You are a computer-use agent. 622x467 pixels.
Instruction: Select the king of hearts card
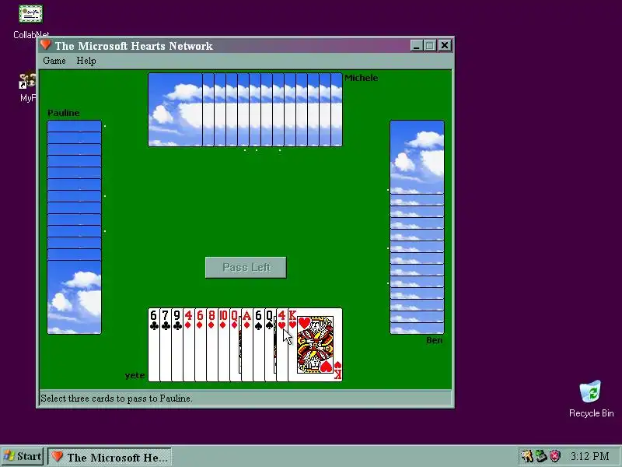[315, 345]
